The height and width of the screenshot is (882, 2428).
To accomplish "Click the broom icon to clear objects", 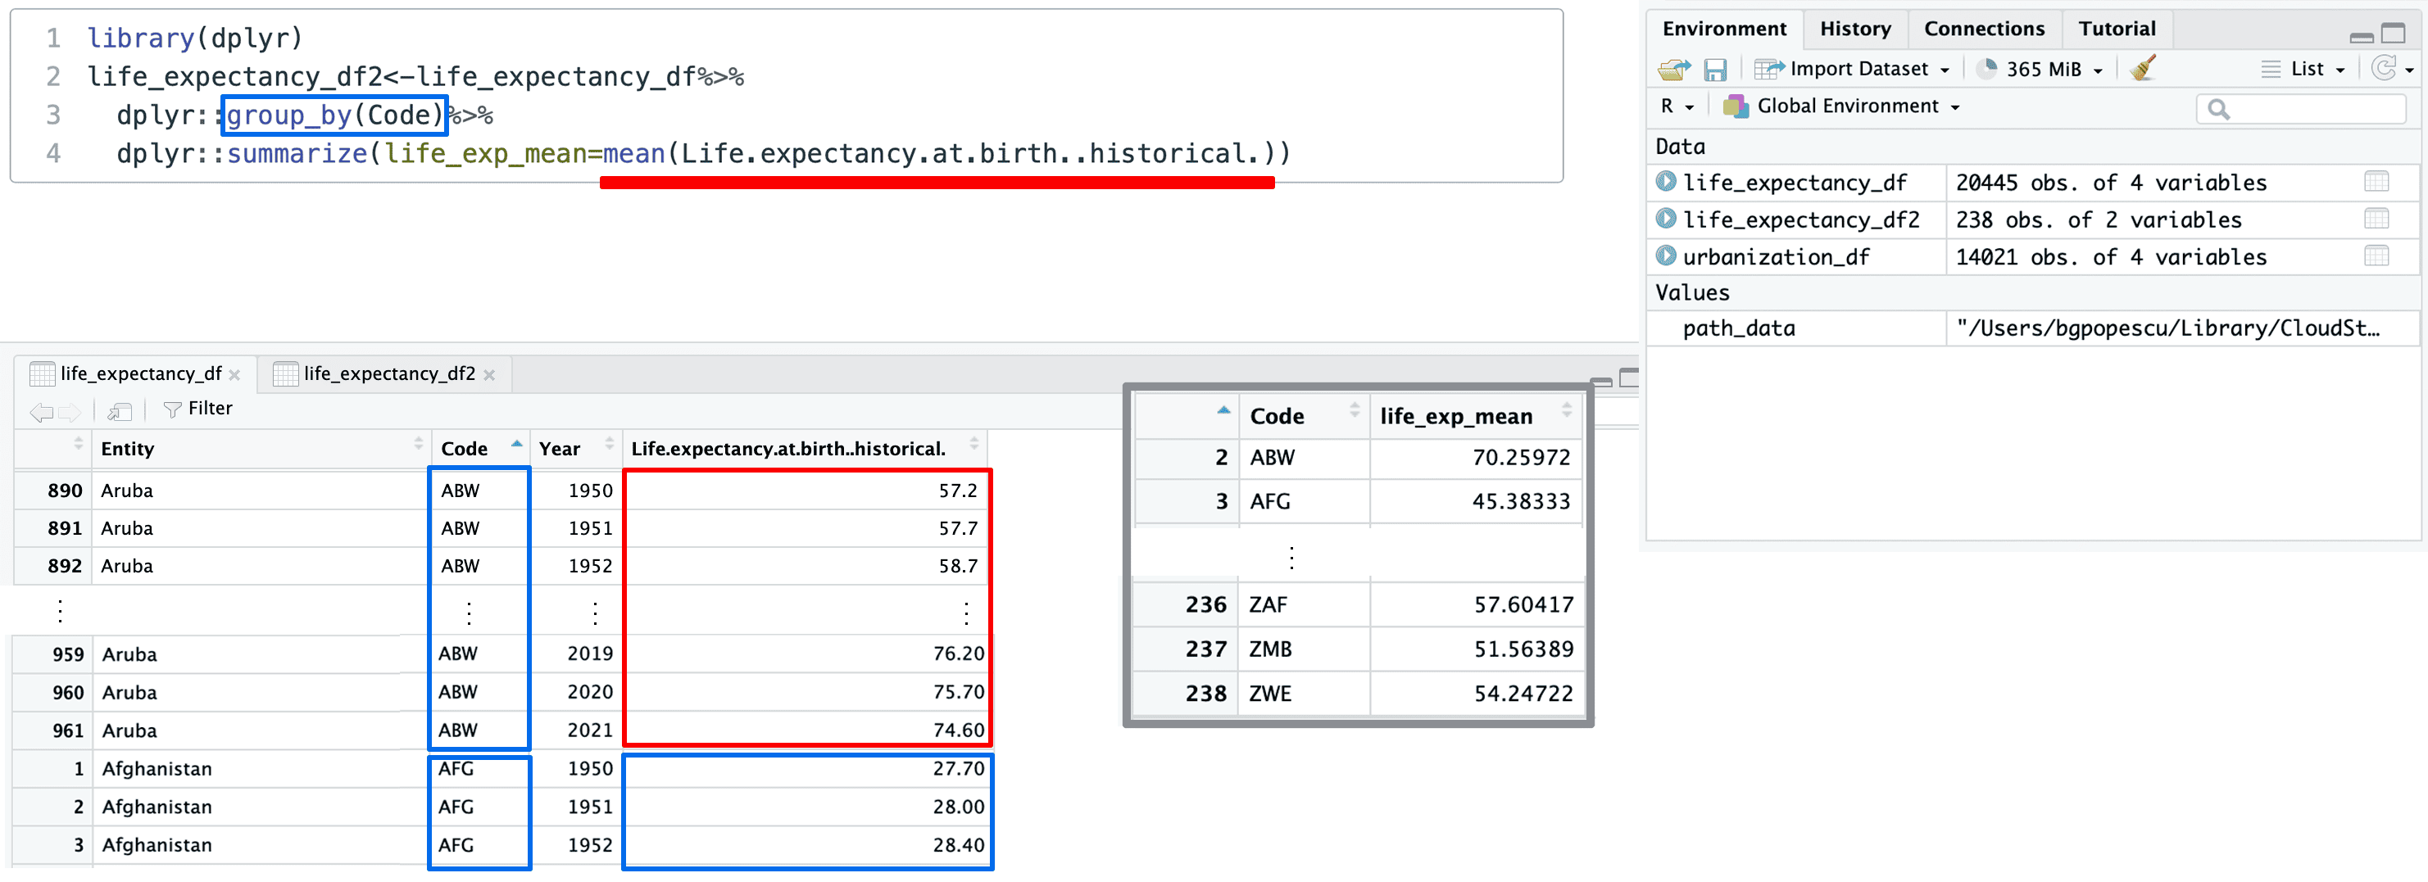I will (2142, 68).
